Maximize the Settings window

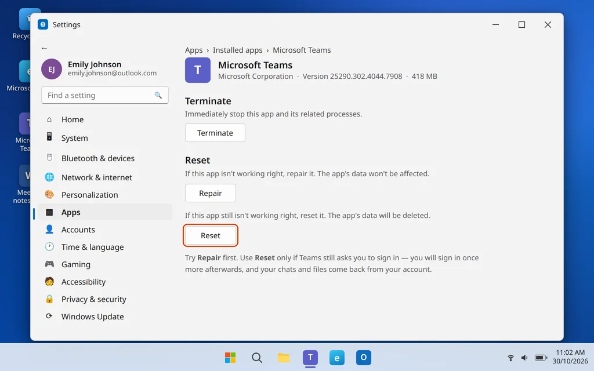(521, 24)
